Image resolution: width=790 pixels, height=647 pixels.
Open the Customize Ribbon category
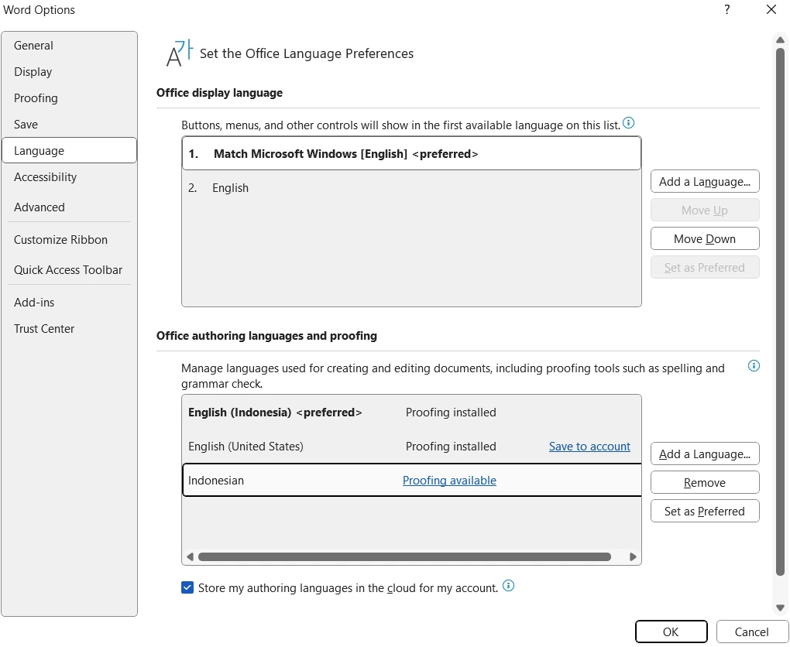[69, 240]
